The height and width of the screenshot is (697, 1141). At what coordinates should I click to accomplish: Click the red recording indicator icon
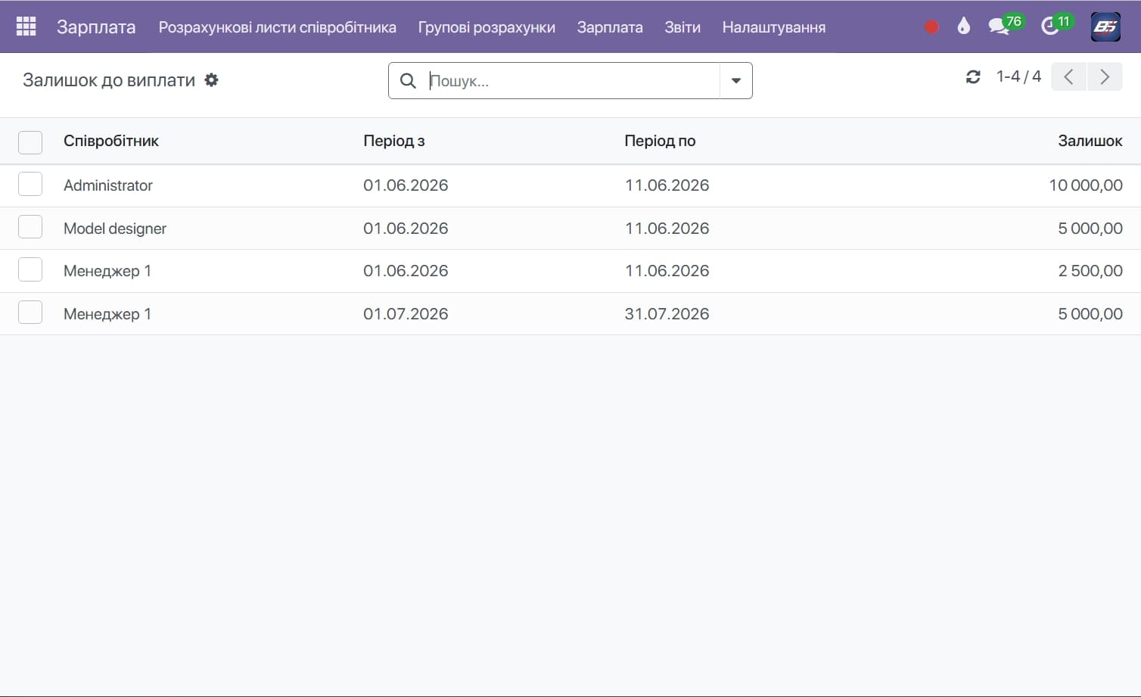[931, 27]
